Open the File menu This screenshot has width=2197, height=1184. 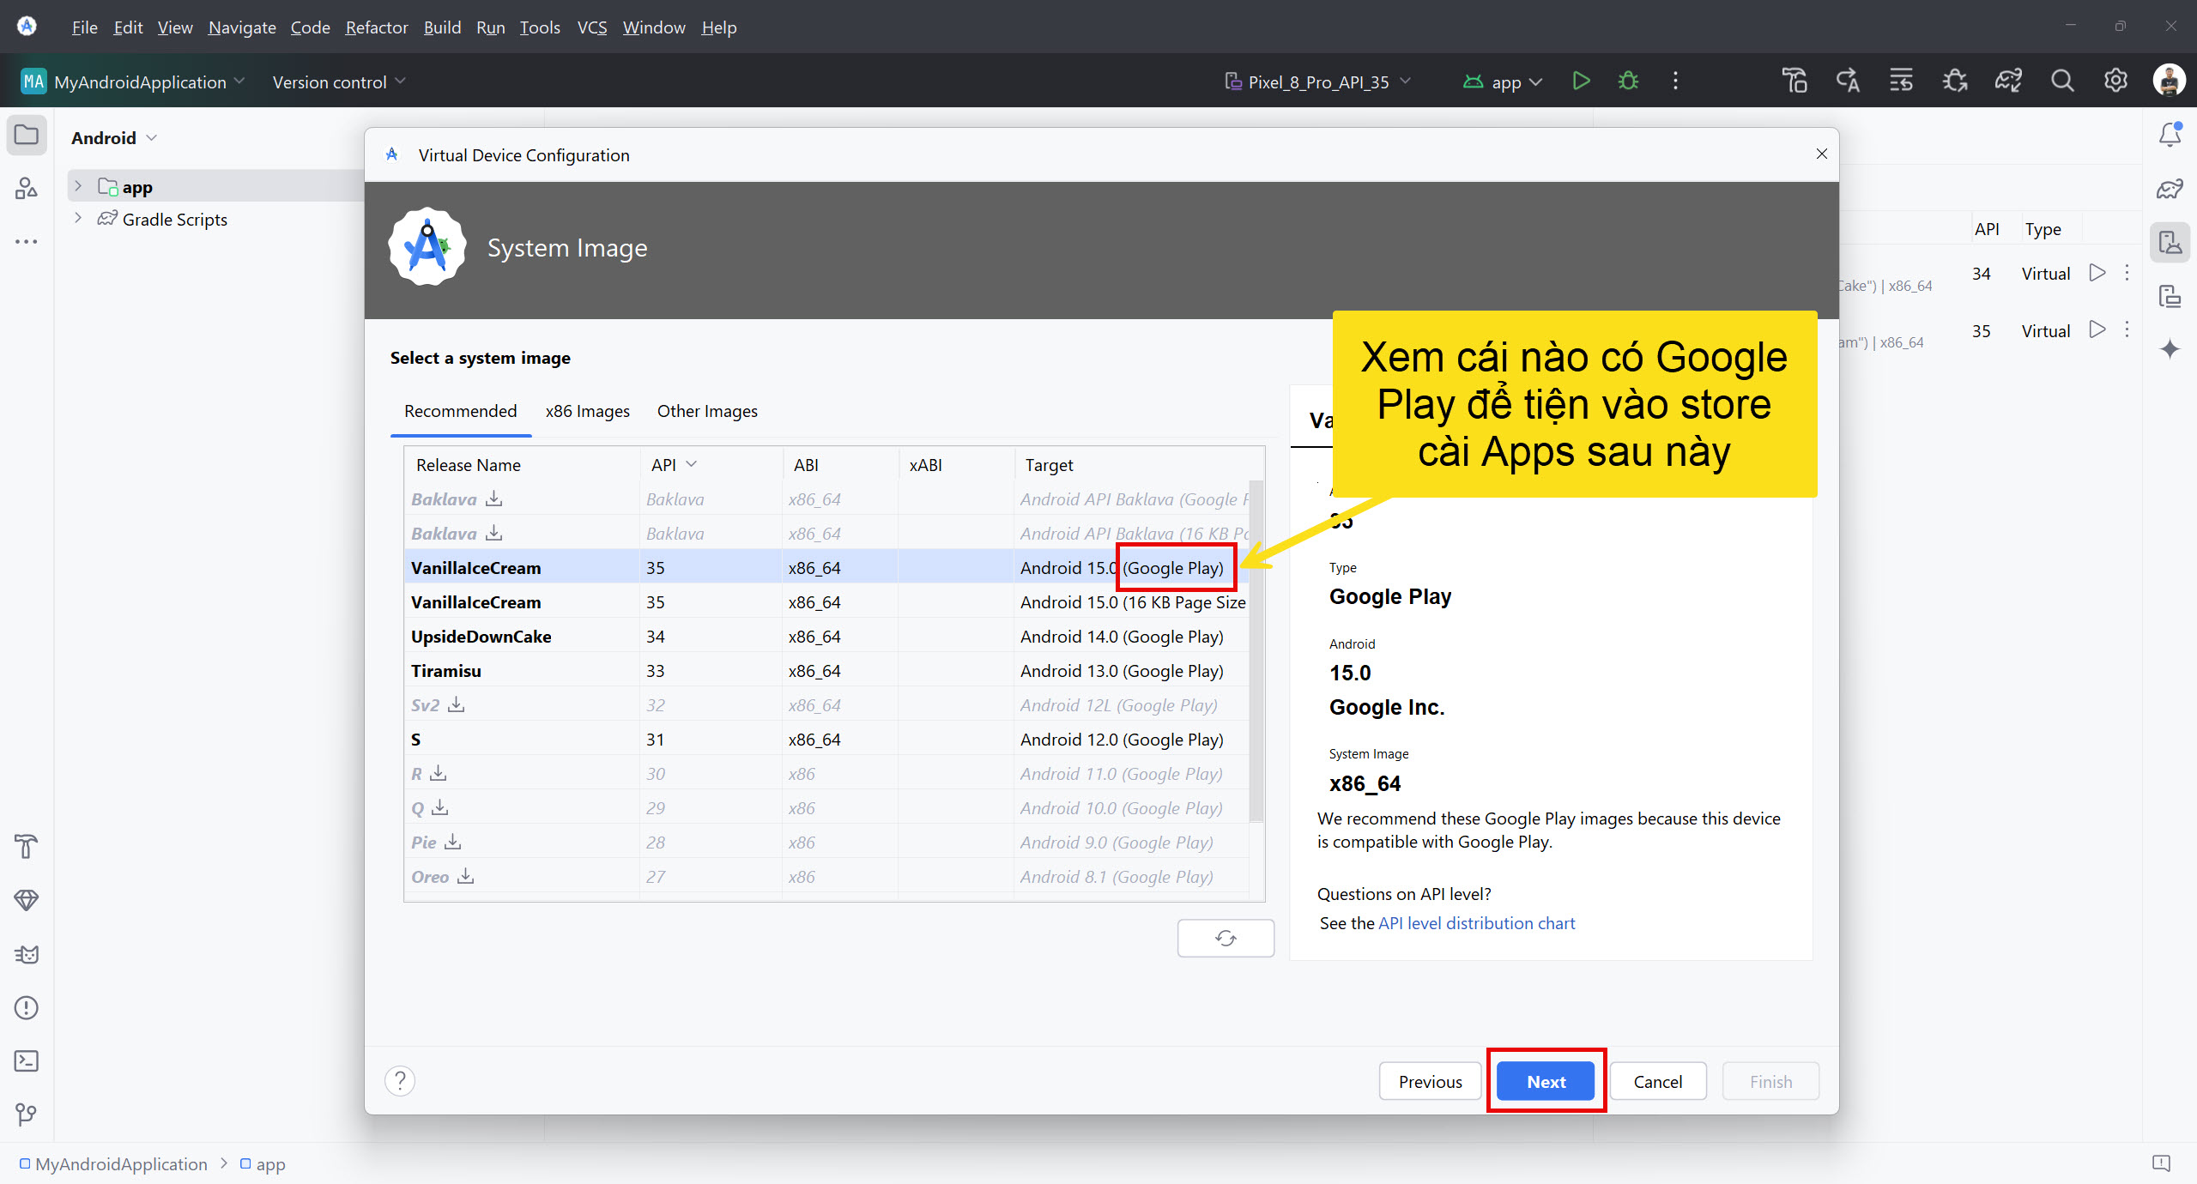click(x=84, y=27)
